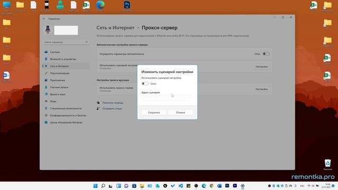Open 'Учетные записи' in the sidebar
338x190 pixels.
pyautogui.click(x=66, y=87)
